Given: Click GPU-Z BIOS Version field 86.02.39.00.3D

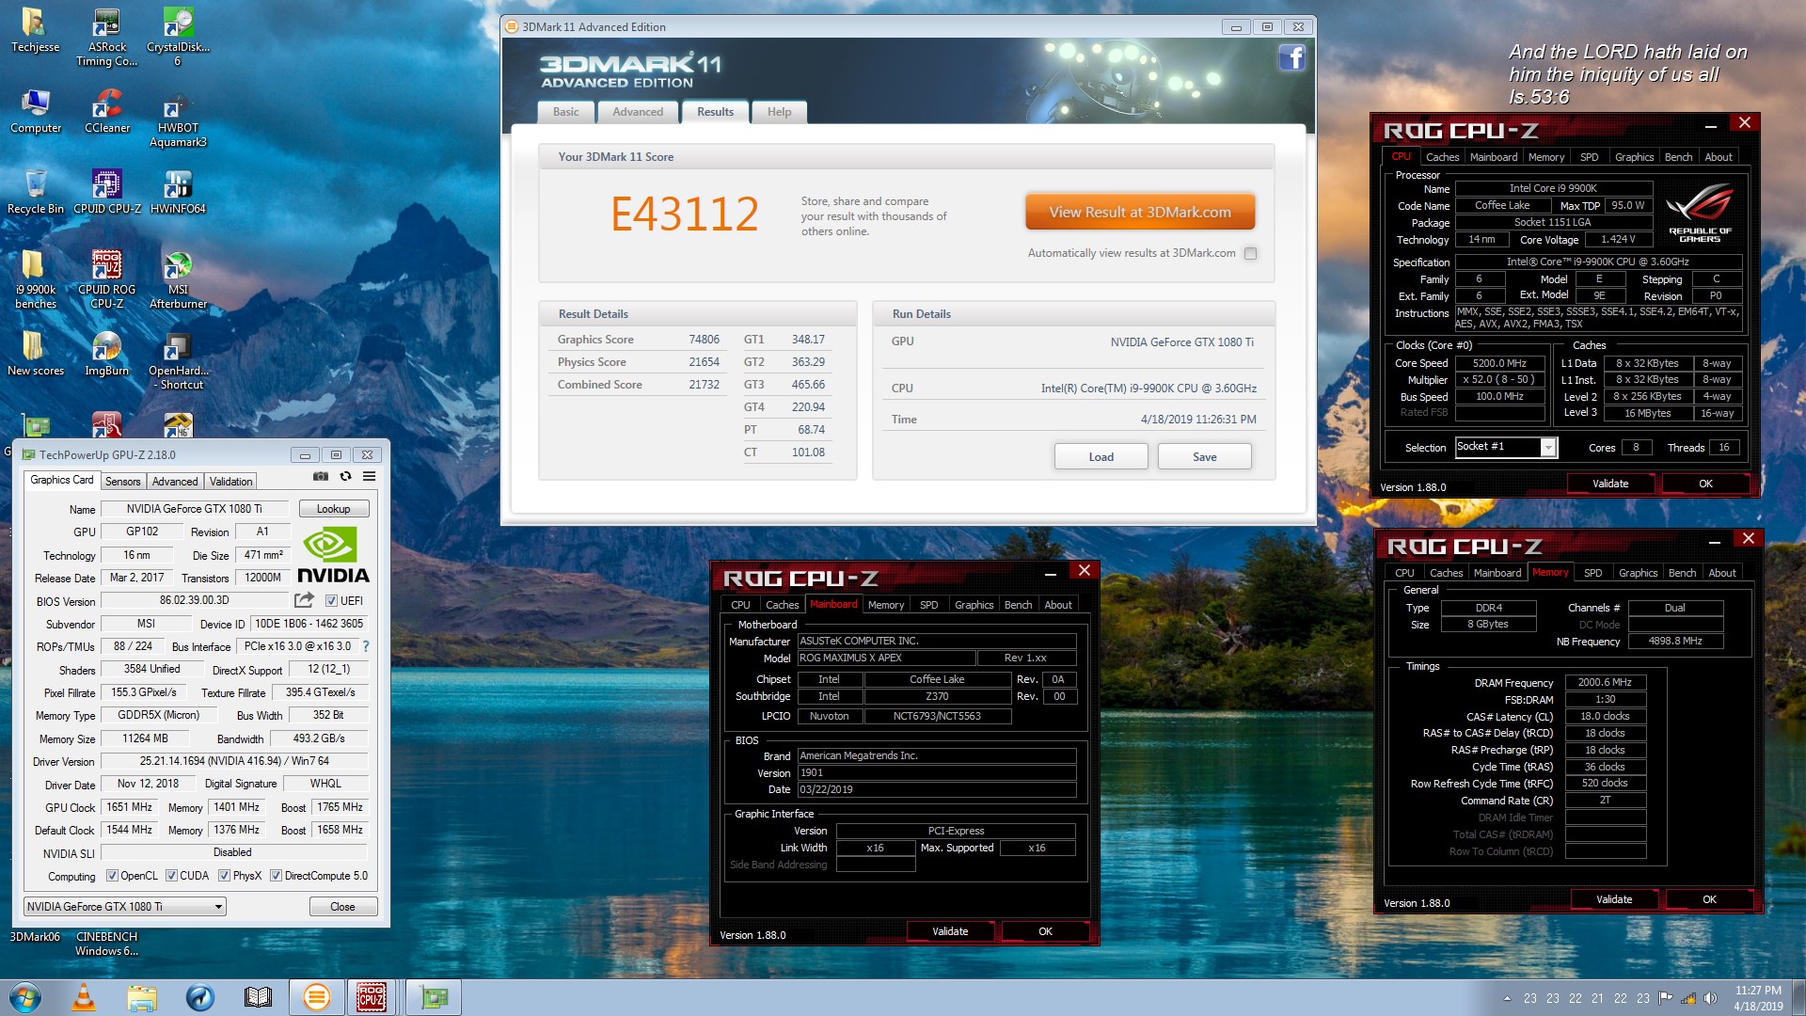Looking at the screenshot, I should tap(195, 600).
